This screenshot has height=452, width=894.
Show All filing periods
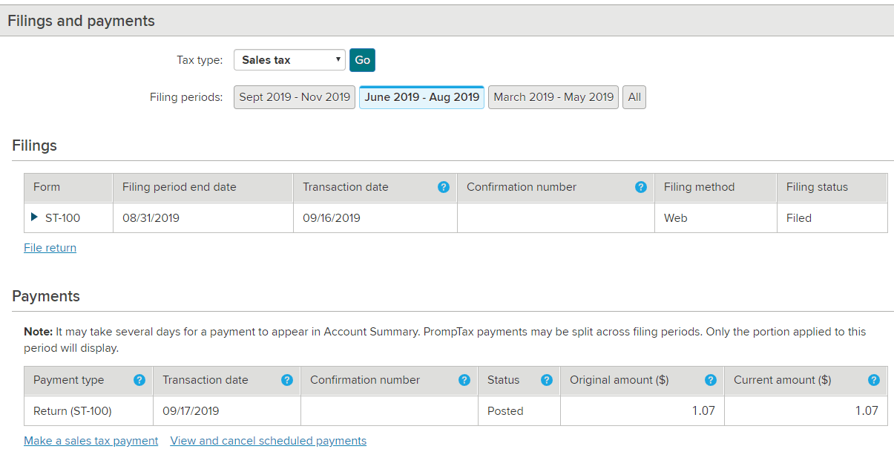point(634,97)
